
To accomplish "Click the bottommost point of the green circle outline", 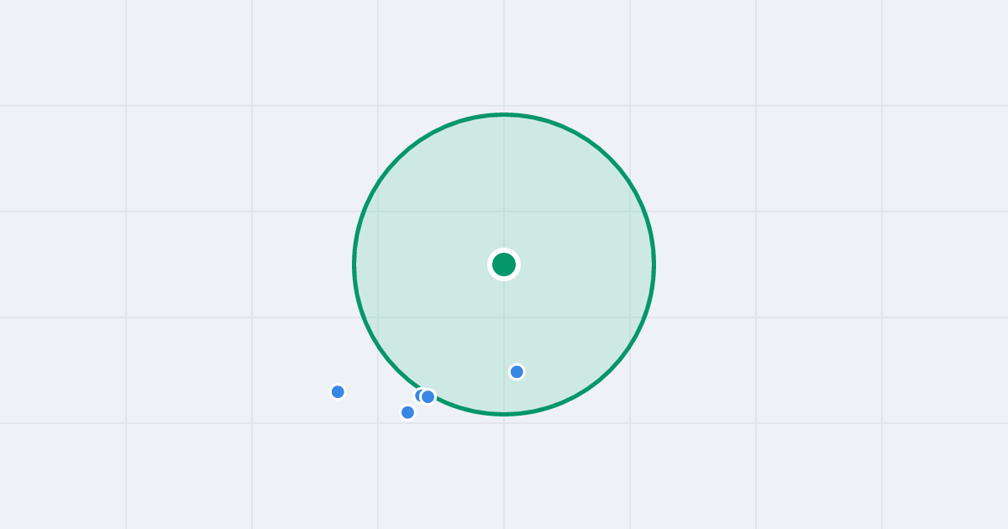I will pos(504,414).
